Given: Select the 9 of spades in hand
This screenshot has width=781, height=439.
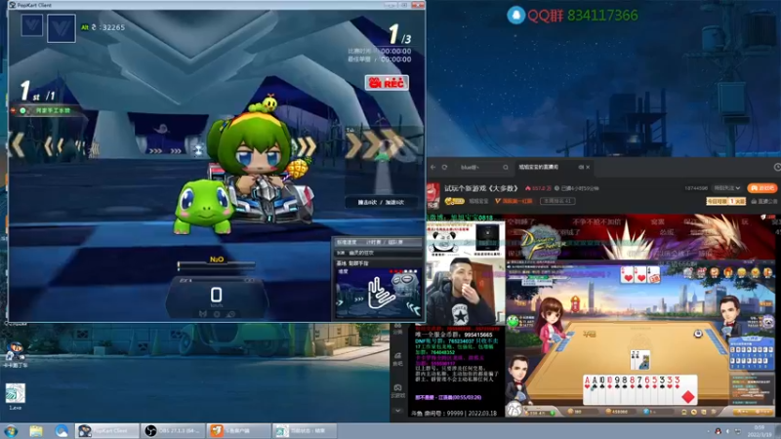Looking at the screenshot, I should point(618,388).
